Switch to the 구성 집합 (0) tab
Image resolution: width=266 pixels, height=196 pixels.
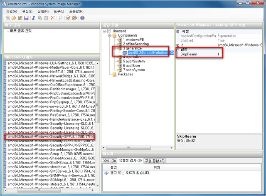coord(155,161)
